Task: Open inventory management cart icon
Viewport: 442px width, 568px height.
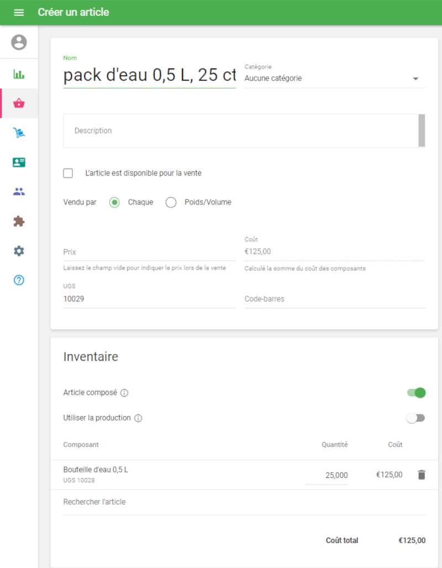Action: point(19,133)
